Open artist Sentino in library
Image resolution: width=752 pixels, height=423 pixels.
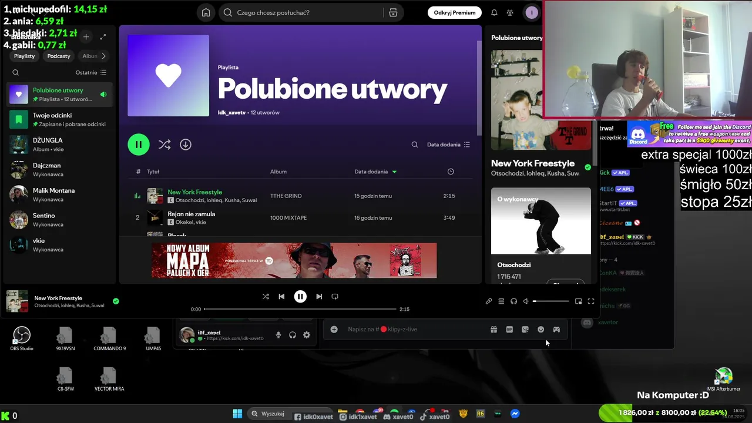click(59, 220)
